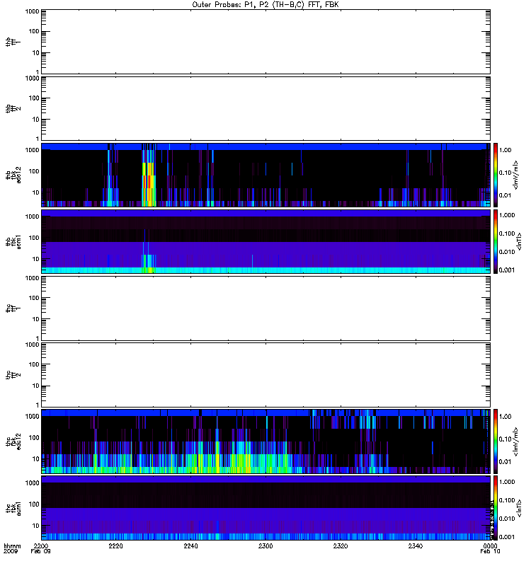Click the plot title 'Outer Probes: P1, P2 (TH-B,C) FFT, FBK'
Screen dimensions: 531x566
[x=265, y=5]
